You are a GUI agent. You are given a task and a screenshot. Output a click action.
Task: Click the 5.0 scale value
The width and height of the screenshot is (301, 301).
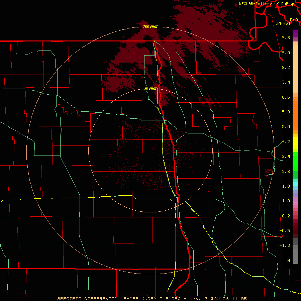[x=286, y=127]
